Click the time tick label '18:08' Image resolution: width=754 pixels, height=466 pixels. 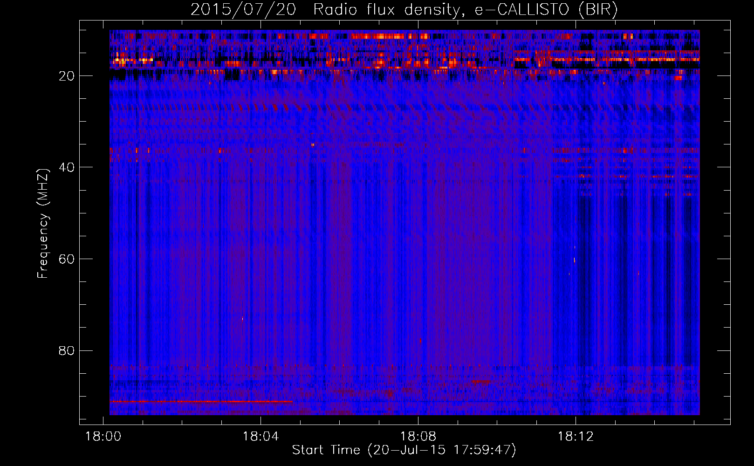(x=418, y=437)
